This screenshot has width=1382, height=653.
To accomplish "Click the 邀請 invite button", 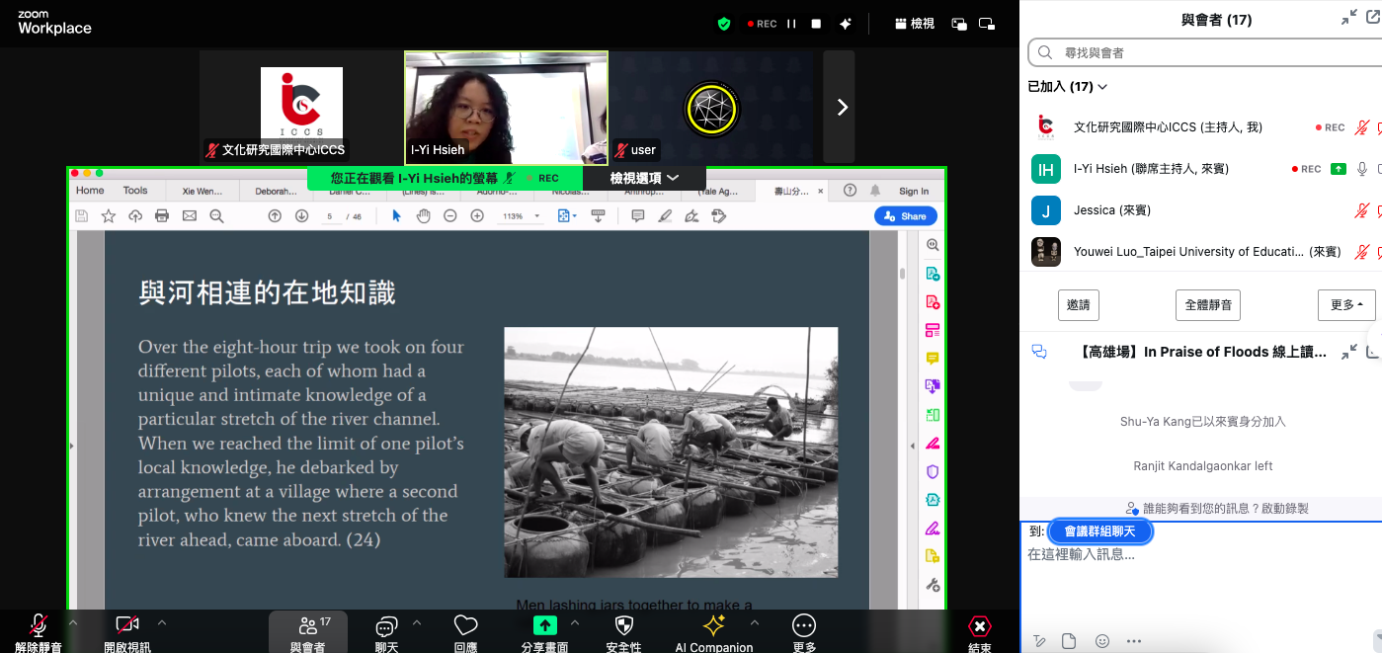I will point(1078,305).
